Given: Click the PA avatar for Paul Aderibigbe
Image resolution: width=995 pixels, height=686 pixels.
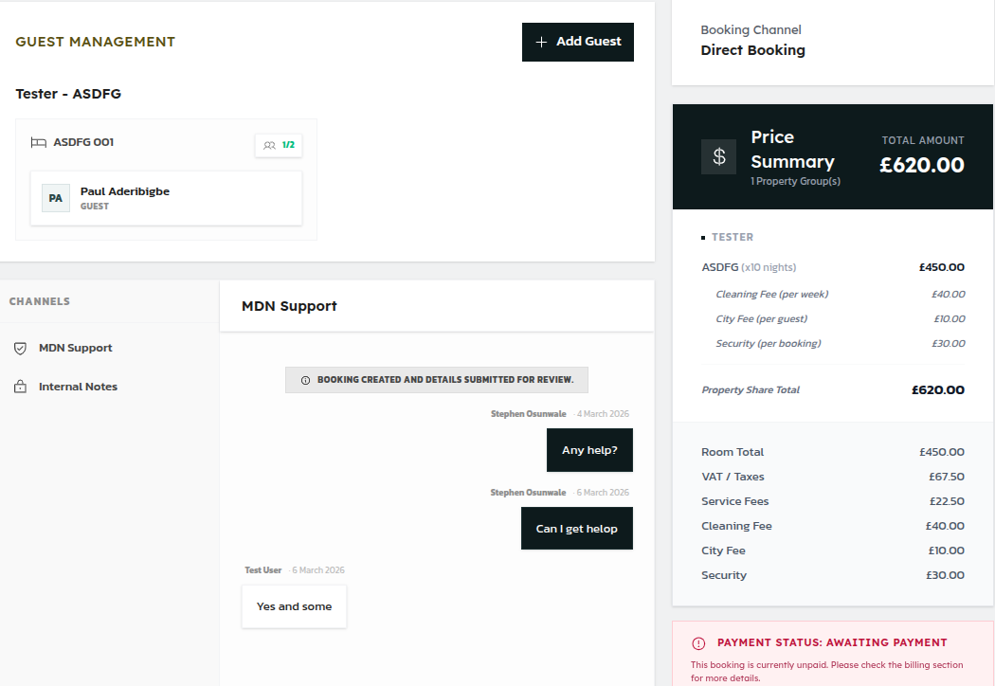Looking at the screenshot, I should click(56, 198).
